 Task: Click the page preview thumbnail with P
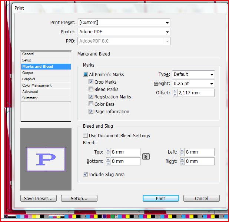(46, 159)
